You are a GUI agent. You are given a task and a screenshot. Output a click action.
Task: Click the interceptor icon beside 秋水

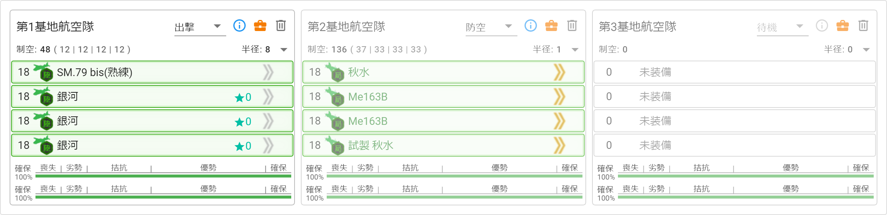coord(334,72)
